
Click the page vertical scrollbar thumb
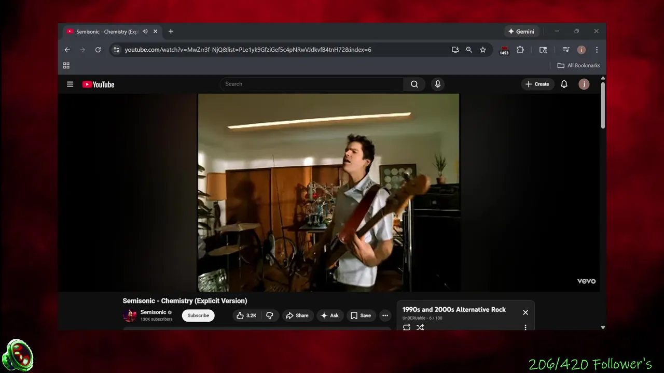pos(603,105)
